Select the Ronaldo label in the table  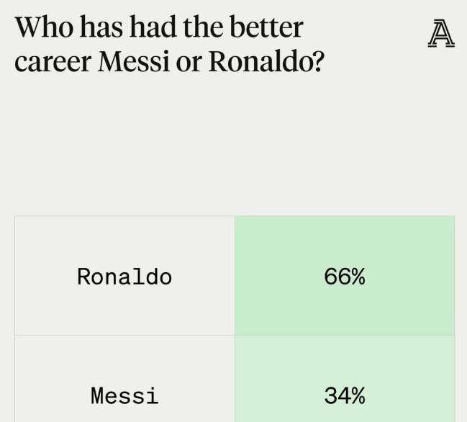[x=124, y=277]
